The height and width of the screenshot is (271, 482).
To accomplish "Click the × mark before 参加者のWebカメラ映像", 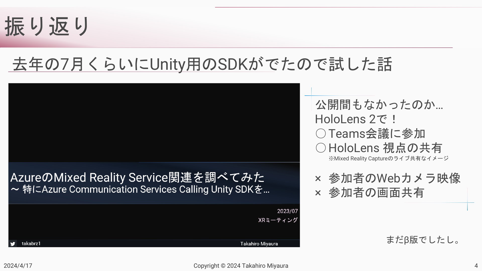I will coord(318,179).
